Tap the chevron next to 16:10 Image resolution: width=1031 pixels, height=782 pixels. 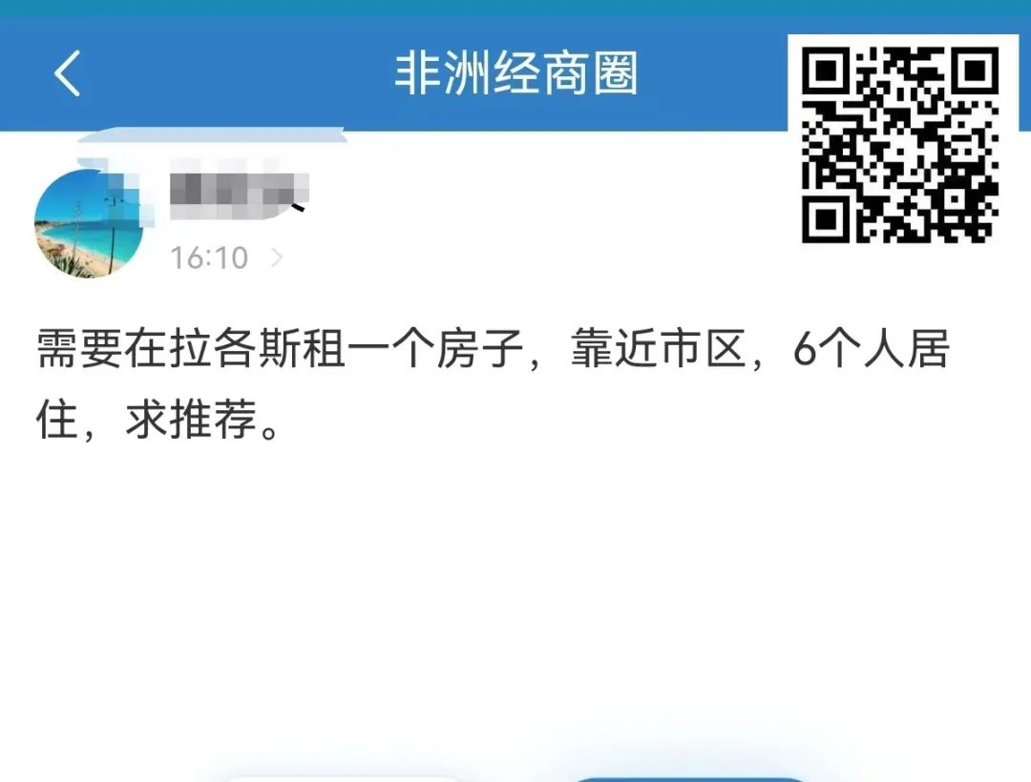click(x=277, y=257)
